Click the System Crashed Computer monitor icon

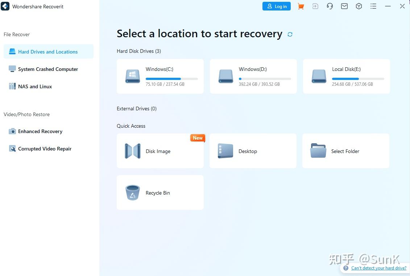click(x=12, y=69)
